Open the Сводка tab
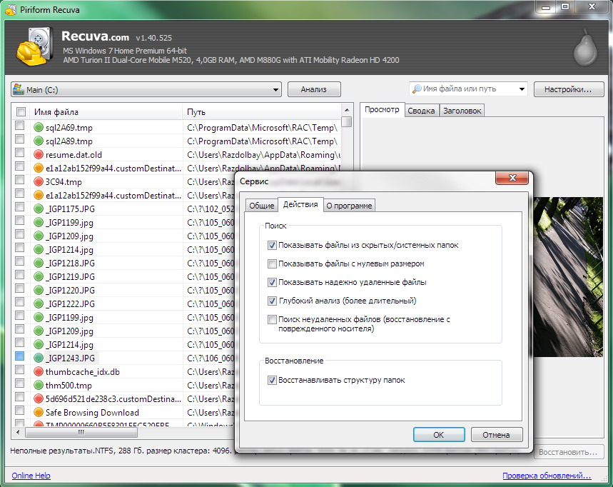The width and height of the screenshot is (613, 487). pyautogui.click(x=421, y=111)
